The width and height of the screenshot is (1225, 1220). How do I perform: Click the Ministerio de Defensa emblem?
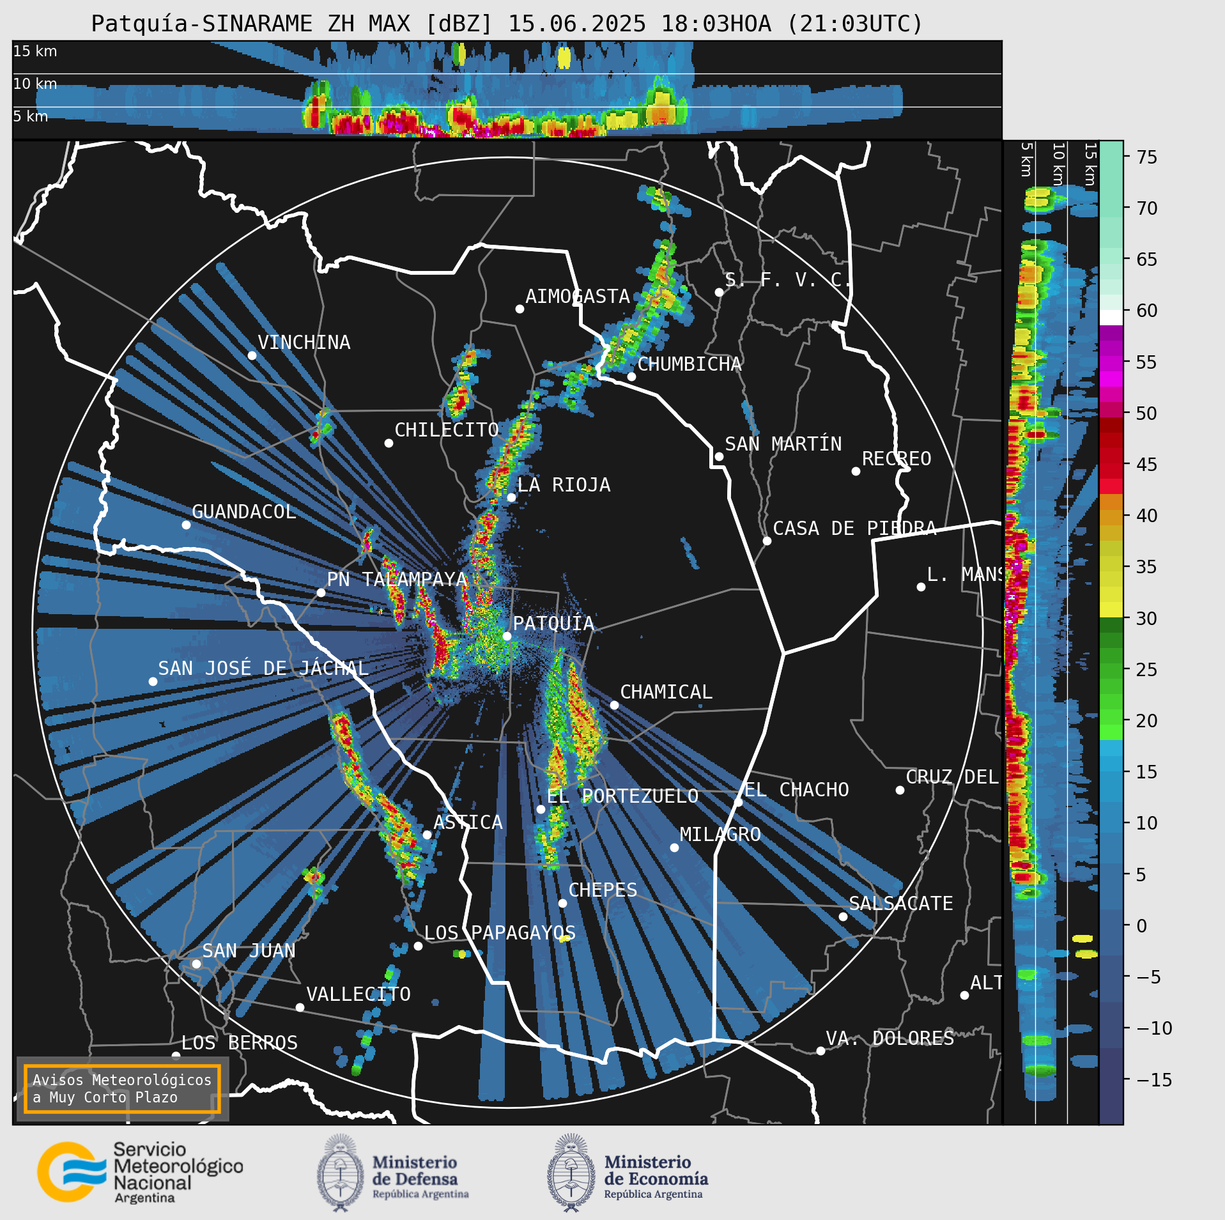tap(340, 1172)
